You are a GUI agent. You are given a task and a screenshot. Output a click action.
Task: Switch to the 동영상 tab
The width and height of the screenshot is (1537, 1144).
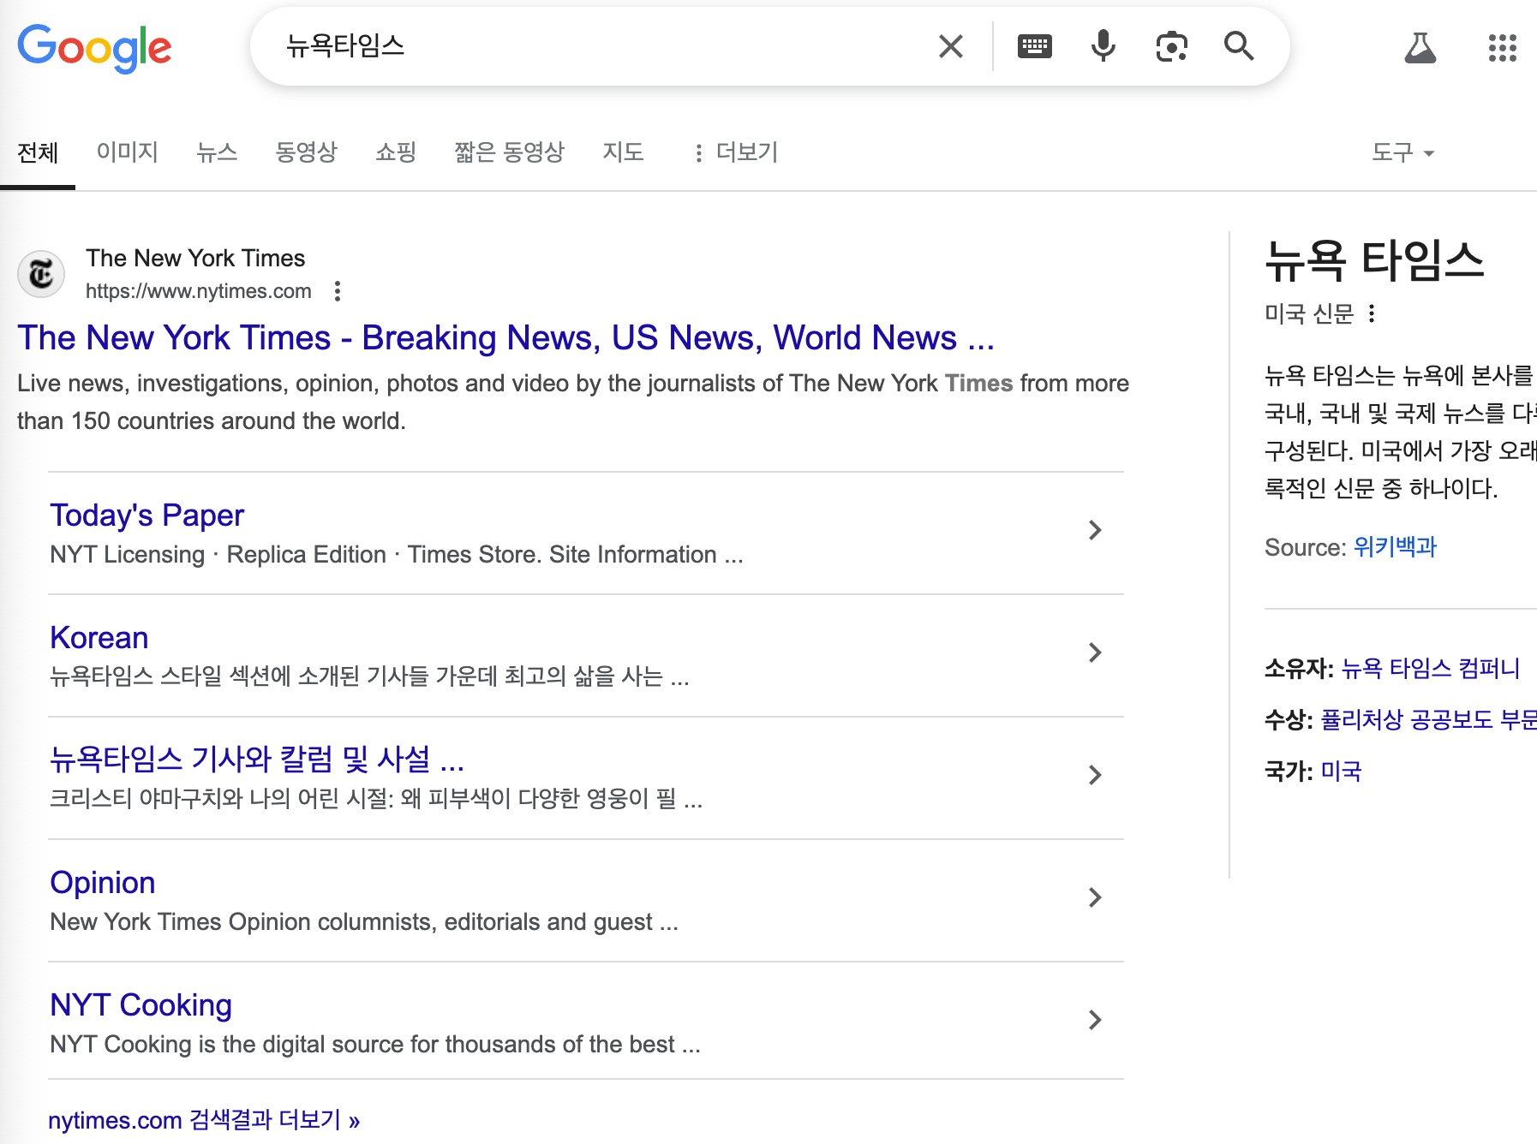click(306, 152)
